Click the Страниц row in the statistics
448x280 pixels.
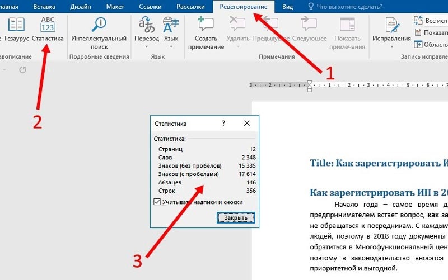click(x=207, y=149)
